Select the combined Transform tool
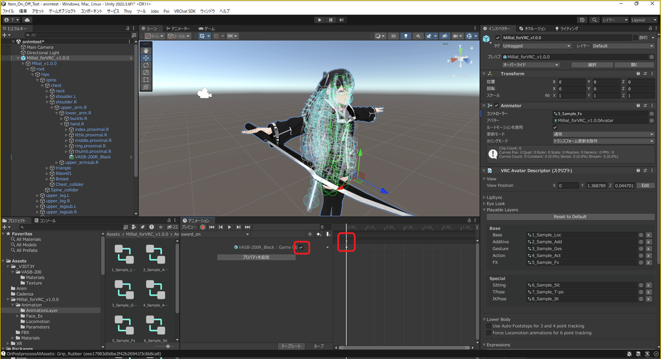661x359 pixels. pos(146,86)
